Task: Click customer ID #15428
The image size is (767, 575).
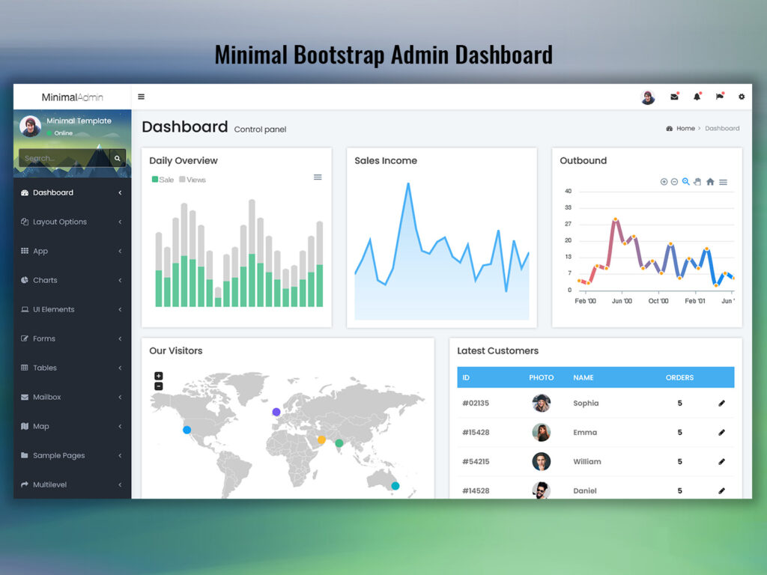Action: (x=476, y=432)
